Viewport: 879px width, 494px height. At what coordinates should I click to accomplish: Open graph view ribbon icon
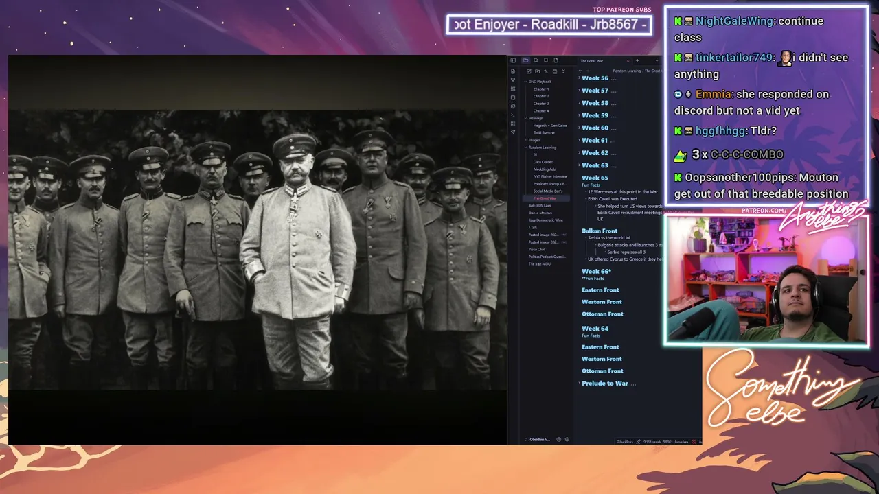(x=513, y=80)
